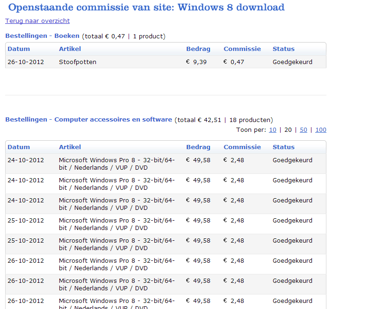Select the 'Stoofpotten' article cell
The width and height of the screenshot is (383, 309).
78,62
